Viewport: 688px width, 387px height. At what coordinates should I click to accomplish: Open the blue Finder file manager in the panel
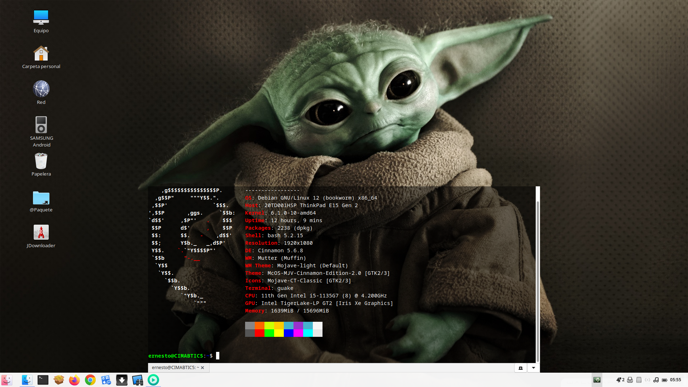click(x=27, y=380)
